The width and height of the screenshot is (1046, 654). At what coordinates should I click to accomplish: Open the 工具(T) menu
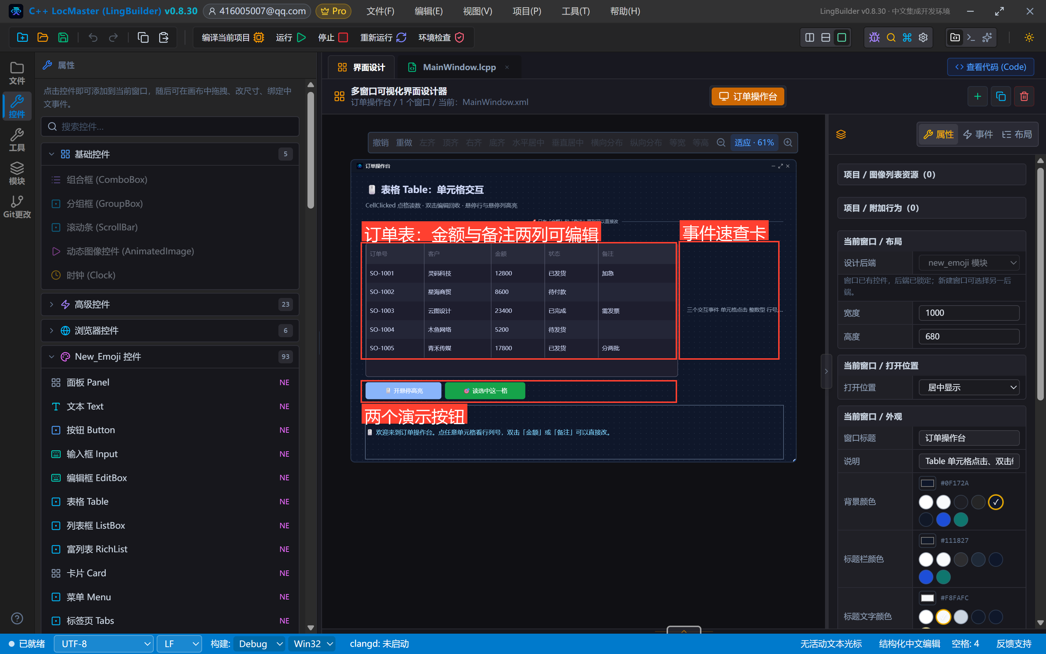[575, 11]
